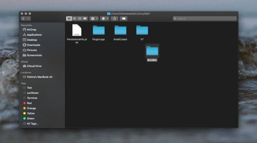Open the Action gear dropdown menu
The height and width of the screenshot is (143, 257).
tap(105, 19)
